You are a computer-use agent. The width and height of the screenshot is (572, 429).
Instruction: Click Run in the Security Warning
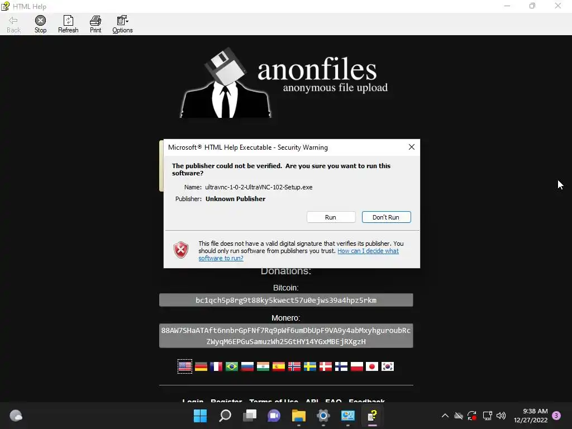pyautogui.click(x=331, y=217)
